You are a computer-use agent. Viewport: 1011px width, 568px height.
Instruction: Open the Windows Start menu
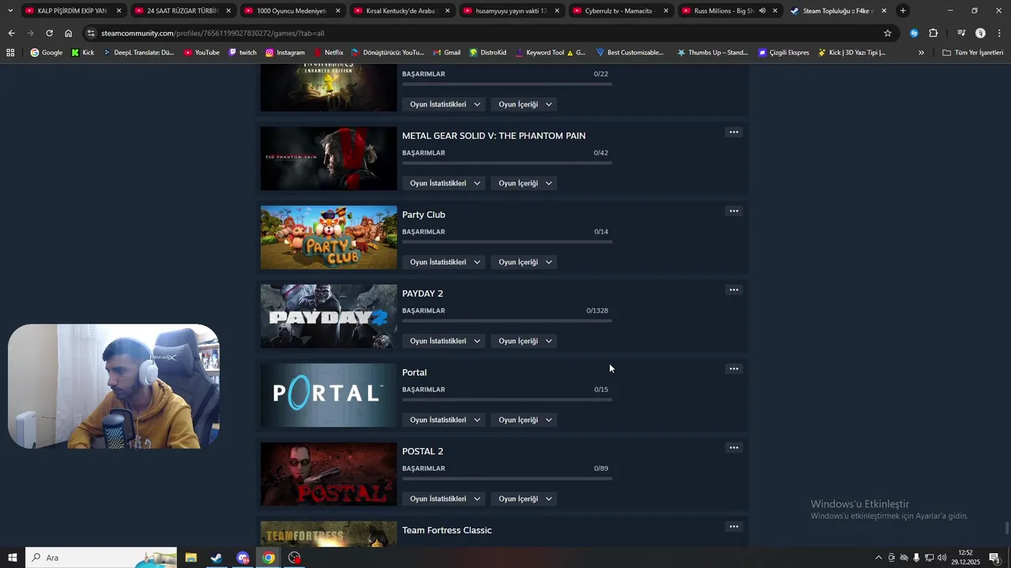pos(12,558)
